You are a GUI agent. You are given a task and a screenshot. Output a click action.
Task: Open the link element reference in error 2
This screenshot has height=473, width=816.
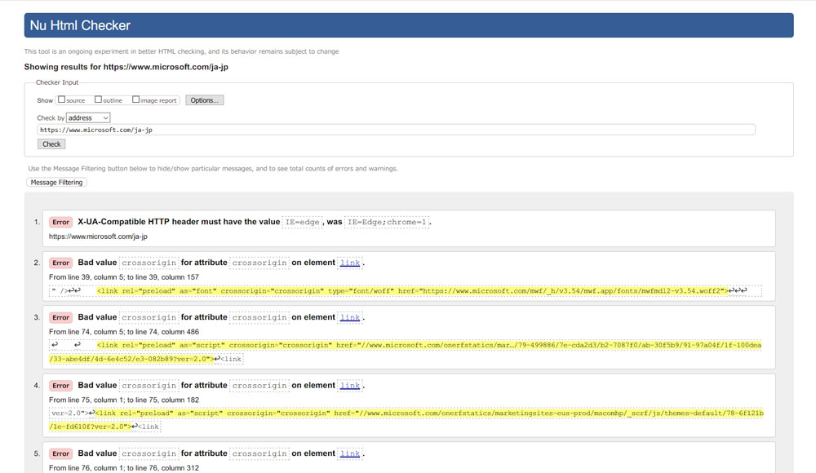[x=350, y=263]
